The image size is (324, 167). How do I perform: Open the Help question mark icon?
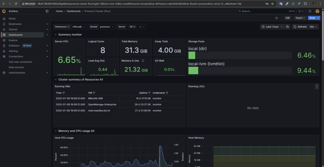[x=310, y=11]
